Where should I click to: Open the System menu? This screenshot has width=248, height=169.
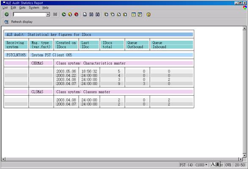point(34,8)
